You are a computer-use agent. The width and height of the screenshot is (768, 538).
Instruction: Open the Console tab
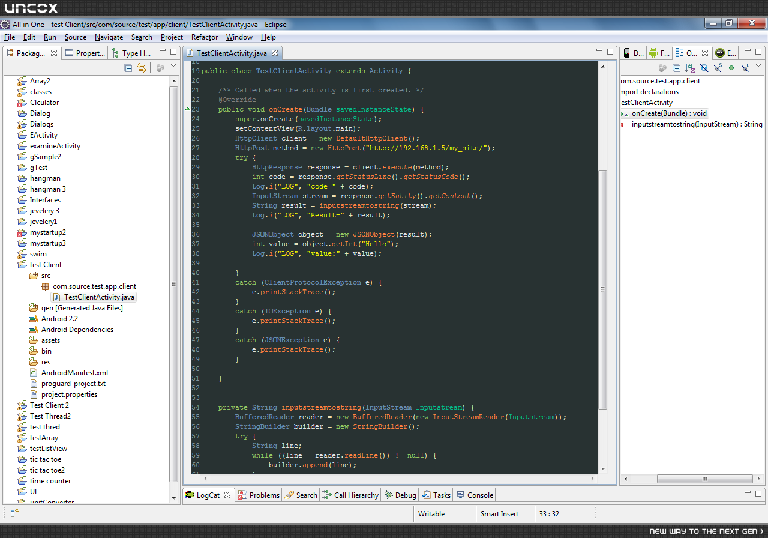(475, 495)
